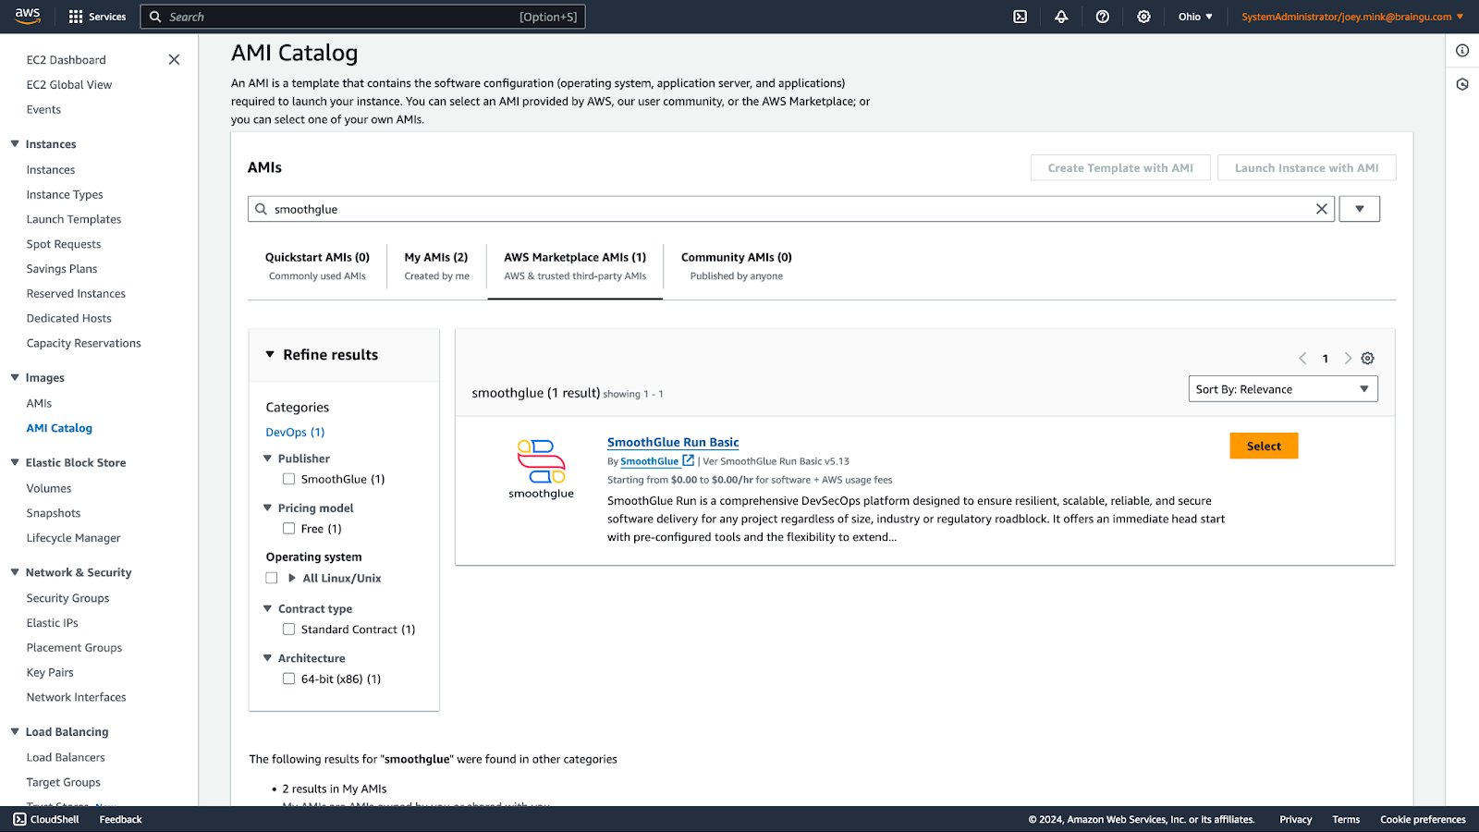Collapse the Pricing model filter group
1479x832 pixels.
point(267,508)
